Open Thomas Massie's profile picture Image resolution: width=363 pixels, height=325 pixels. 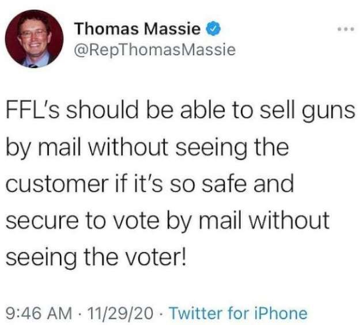click(34, 39)
